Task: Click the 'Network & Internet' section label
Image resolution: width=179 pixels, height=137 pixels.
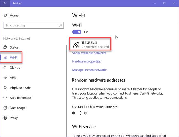Action: [x=17, y=39]
